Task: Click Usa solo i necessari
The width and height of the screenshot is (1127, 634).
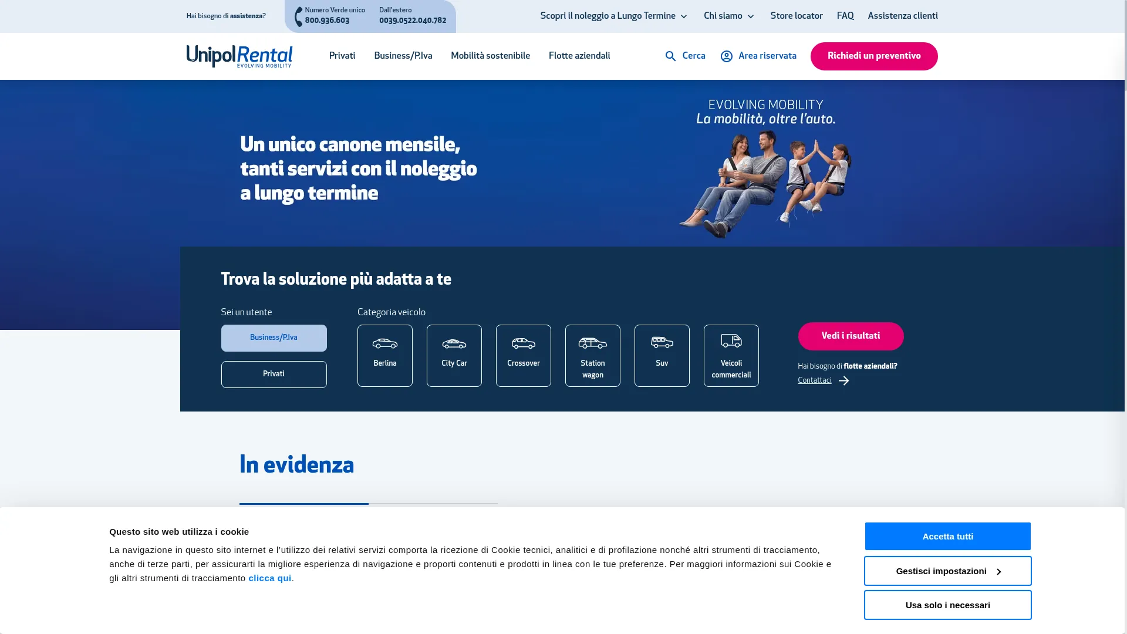Action: coord(948,605)
